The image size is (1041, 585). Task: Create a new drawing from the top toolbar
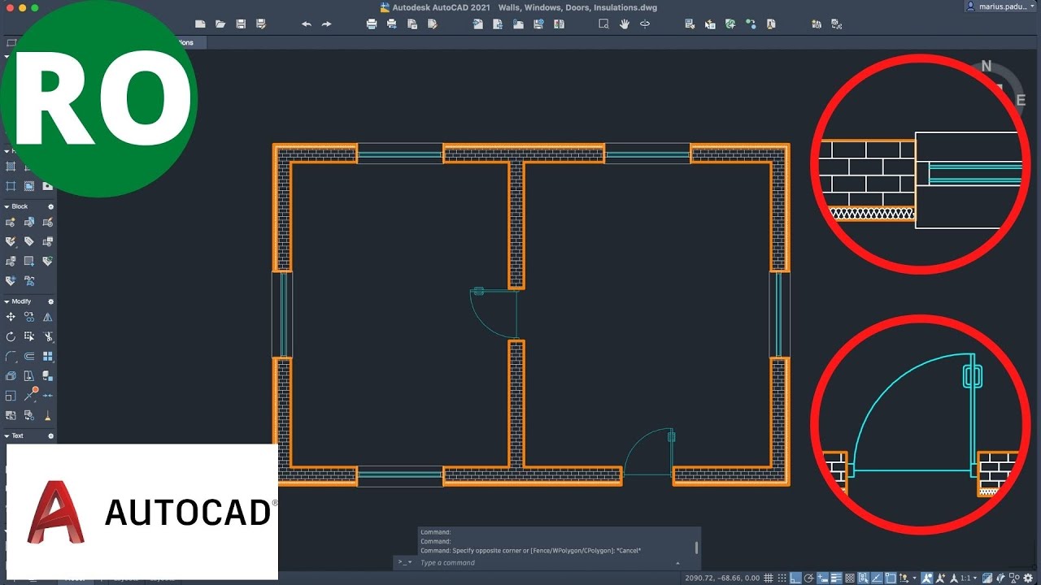click(200, 24)
